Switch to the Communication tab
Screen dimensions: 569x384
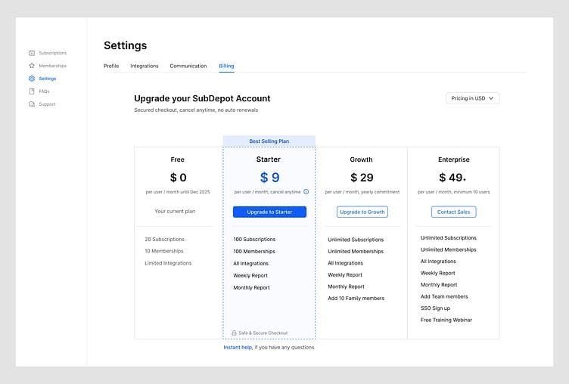click(x=188, y=66)
